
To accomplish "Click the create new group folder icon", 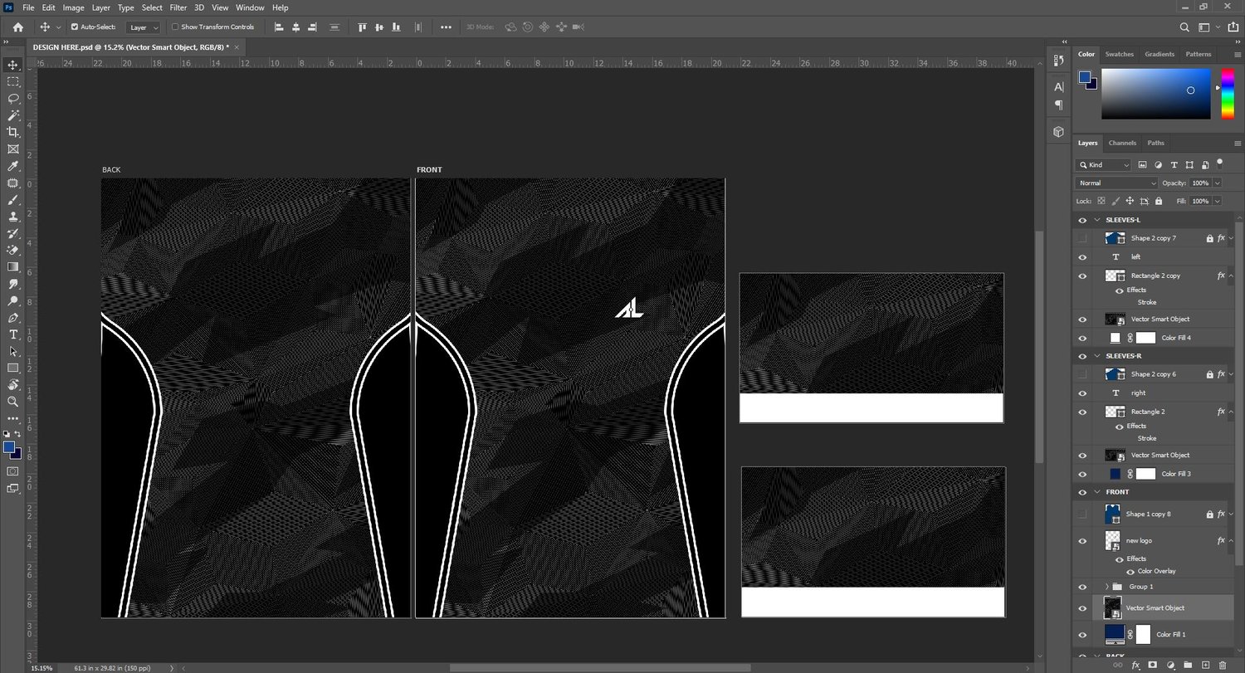I will [x=1189, y=666].
